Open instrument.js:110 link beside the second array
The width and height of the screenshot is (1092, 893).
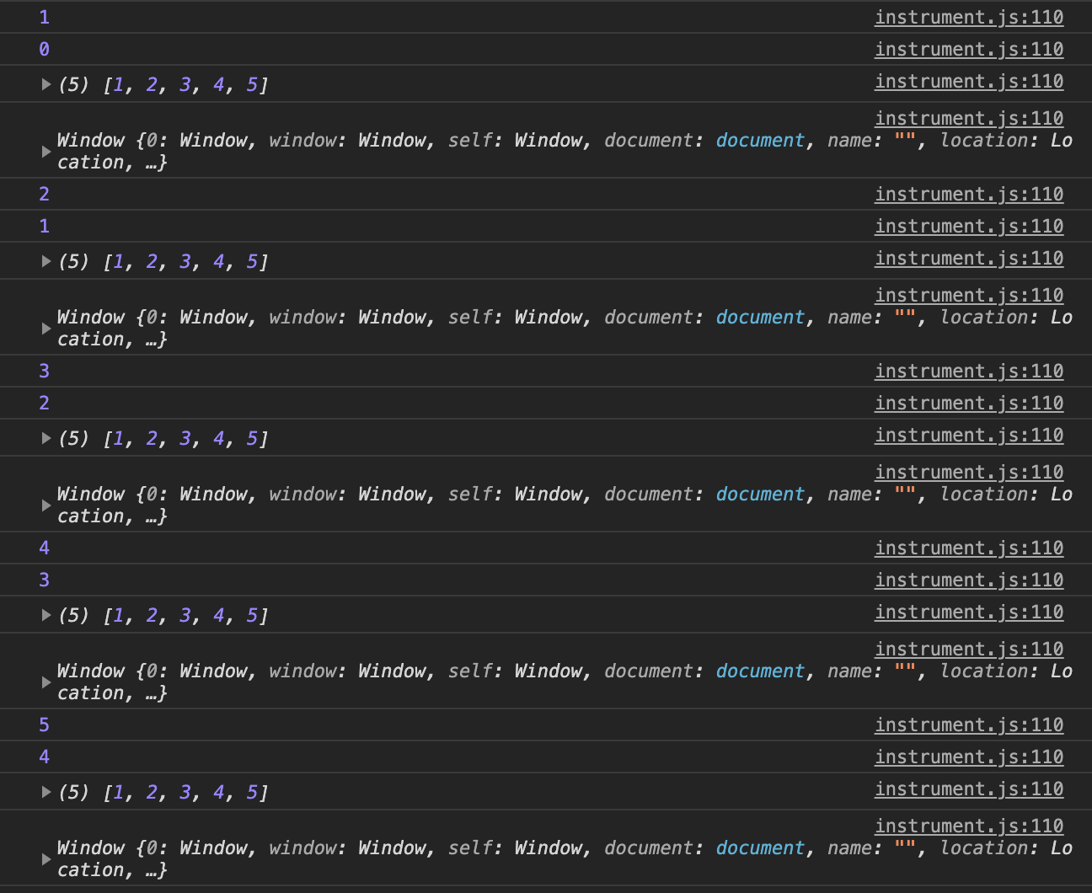pyautogui.click(x=969, y=258)
